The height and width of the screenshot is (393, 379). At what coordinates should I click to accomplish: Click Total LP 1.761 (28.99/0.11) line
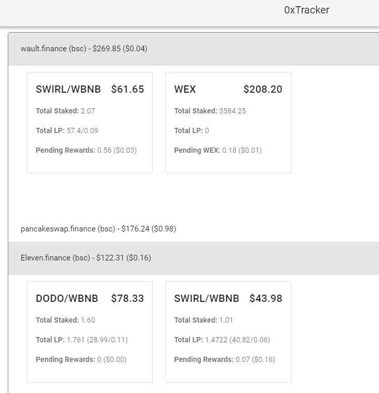coord(81,340)
